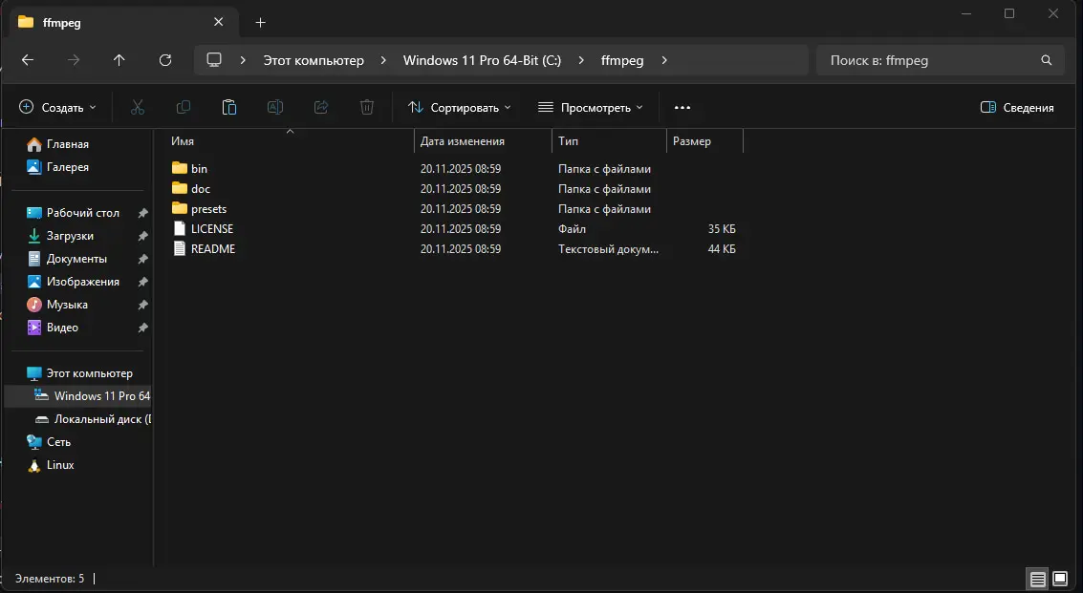The image size is (1083, 593).
Task: Unpin Загрузки via its pin icon
Action: click(x=143, y=236)
